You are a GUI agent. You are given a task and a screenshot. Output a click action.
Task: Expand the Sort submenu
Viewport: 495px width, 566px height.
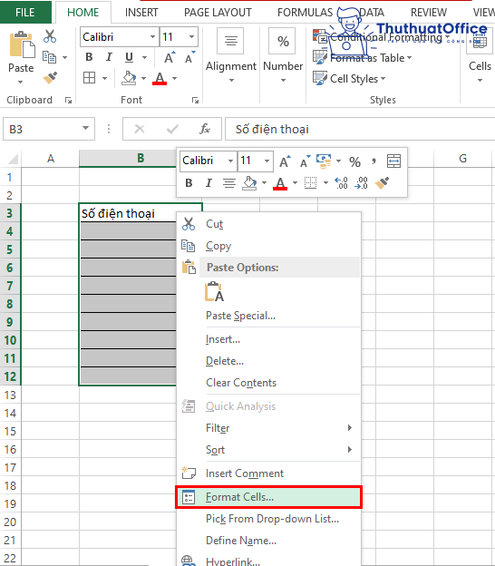click(268, 450)
